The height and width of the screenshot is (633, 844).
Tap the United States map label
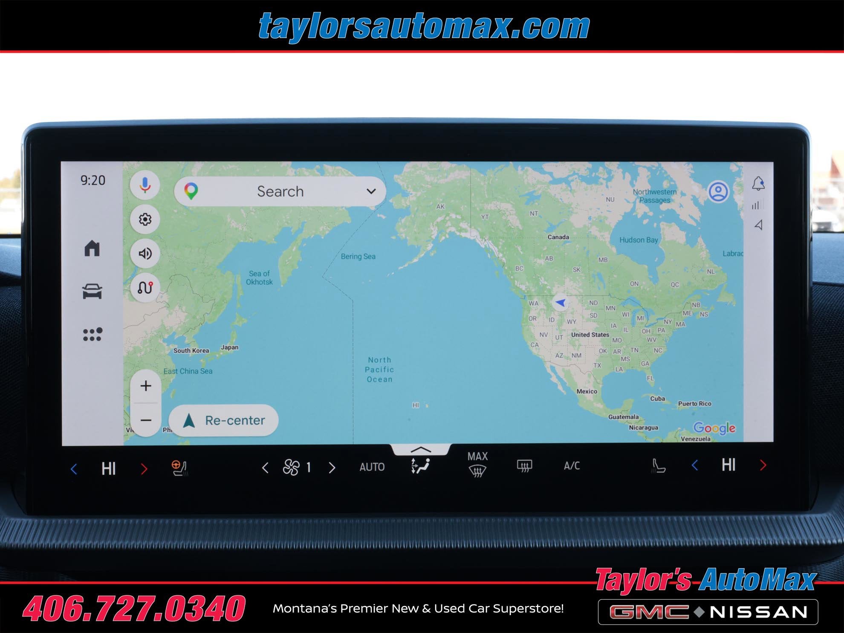[x=590, y=335]
